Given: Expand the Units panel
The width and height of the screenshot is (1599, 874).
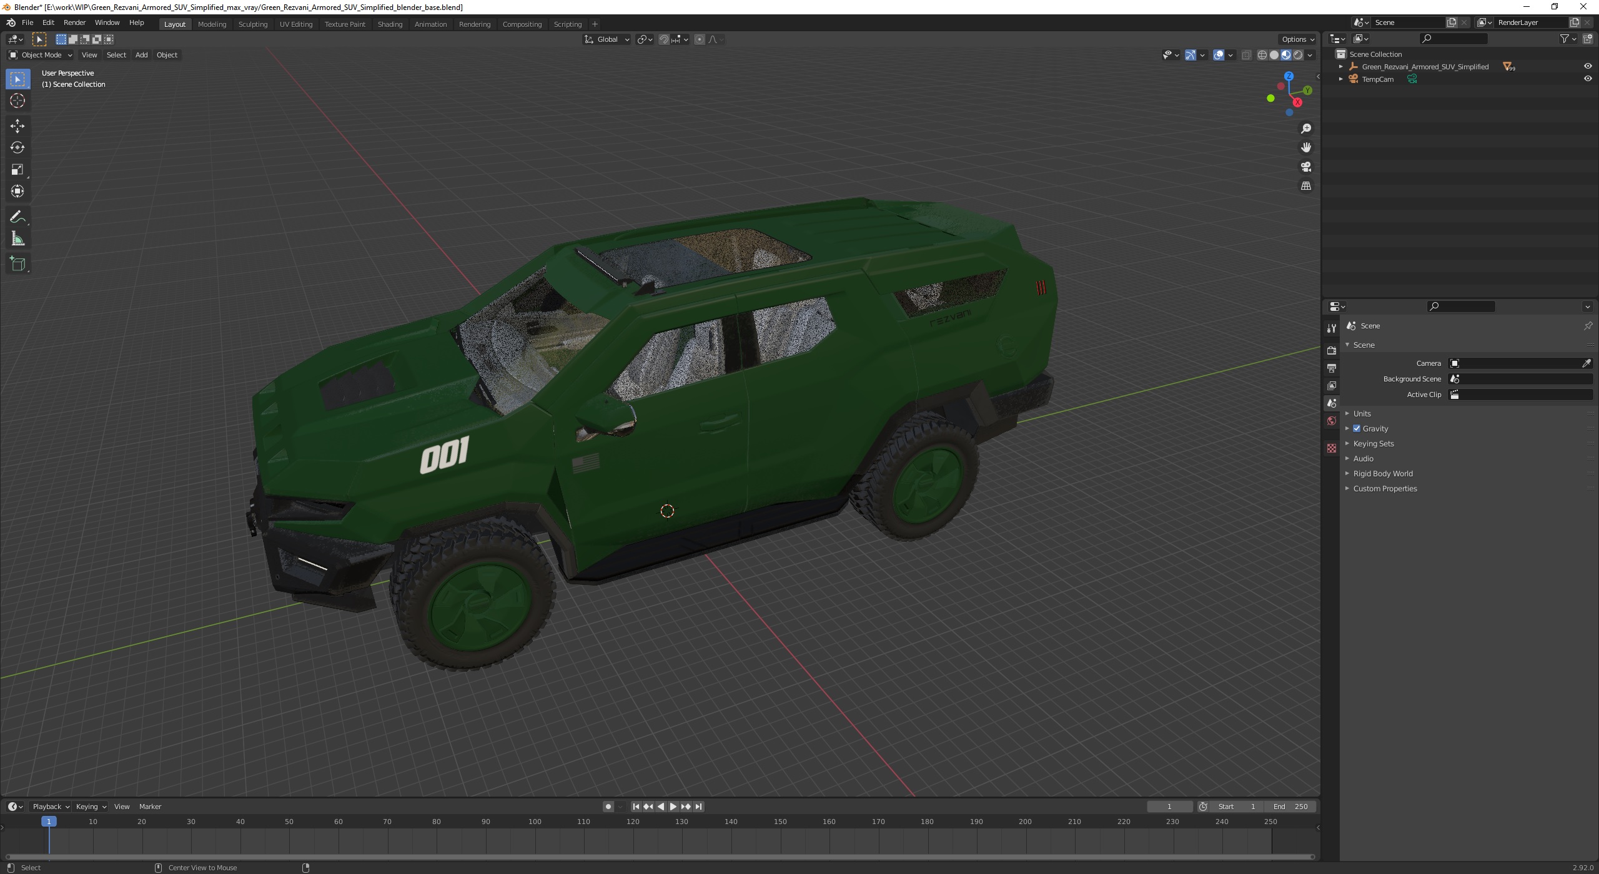Looking at the screenshot, I should [1362, 413].
